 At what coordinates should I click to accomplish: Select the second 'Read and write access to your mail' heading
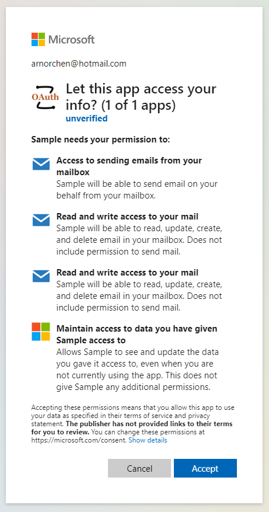coord(127,272)
